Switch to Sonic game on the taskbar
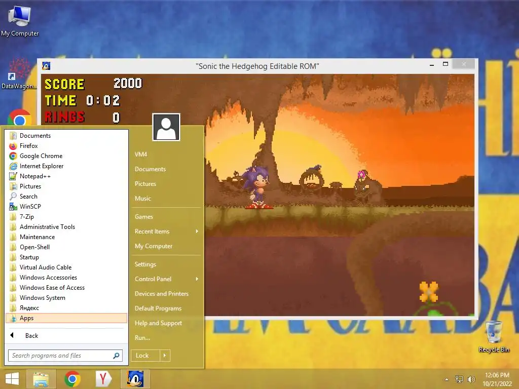Image resolution: width=519 pixels, height=389 pixels. pos(135,379)
